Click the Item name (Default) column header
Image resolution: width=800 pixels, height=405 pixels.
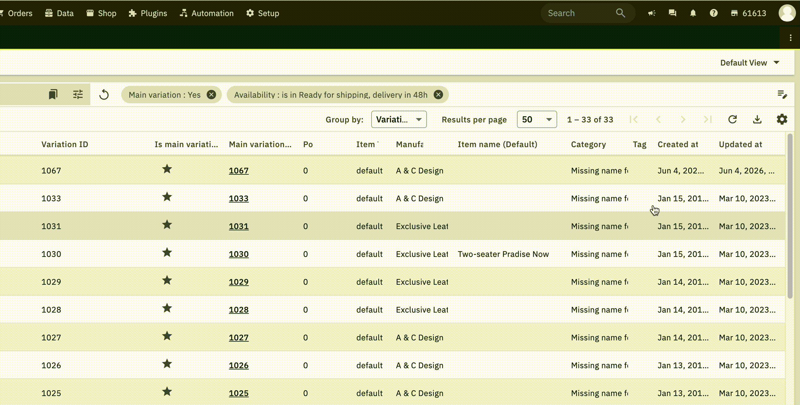[x=497, y=144]
